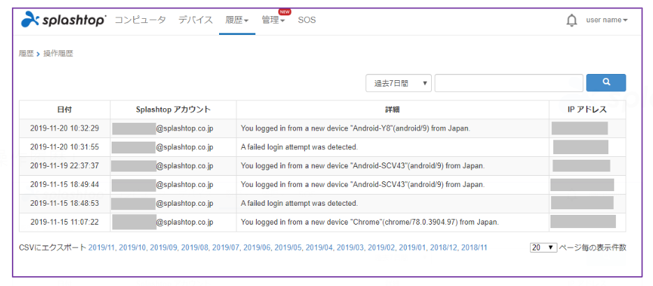Expand the 履歴 menu
This screenshot has height=286, width=653.
pyautogui.click(x=237, y=20)
